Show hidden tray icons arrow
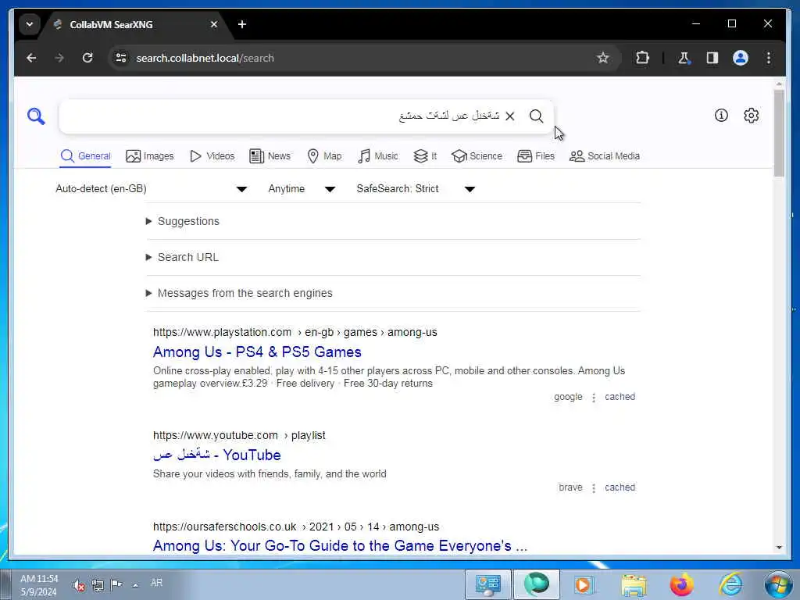This screenshot has height=600, width=800. (x=135, y=585)
